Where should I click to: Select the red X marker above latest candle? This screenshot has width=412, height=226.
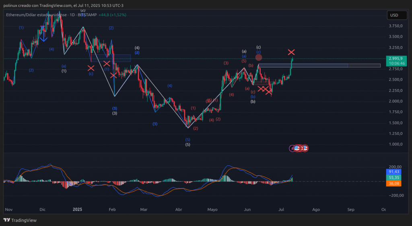pyautogui.click(x=292, y=52)
